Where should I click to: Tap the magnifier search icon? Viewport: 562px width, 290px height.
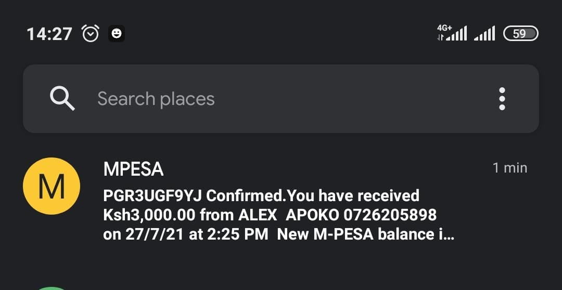62,99
